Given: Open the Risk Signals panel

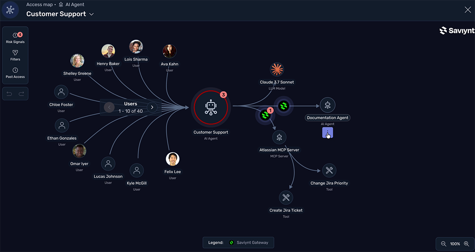Looking at the screenshot, I should click(15, 38).
